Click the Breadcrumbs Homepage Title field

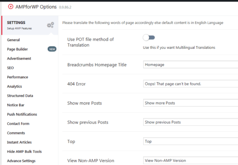(x=191, y=65)
